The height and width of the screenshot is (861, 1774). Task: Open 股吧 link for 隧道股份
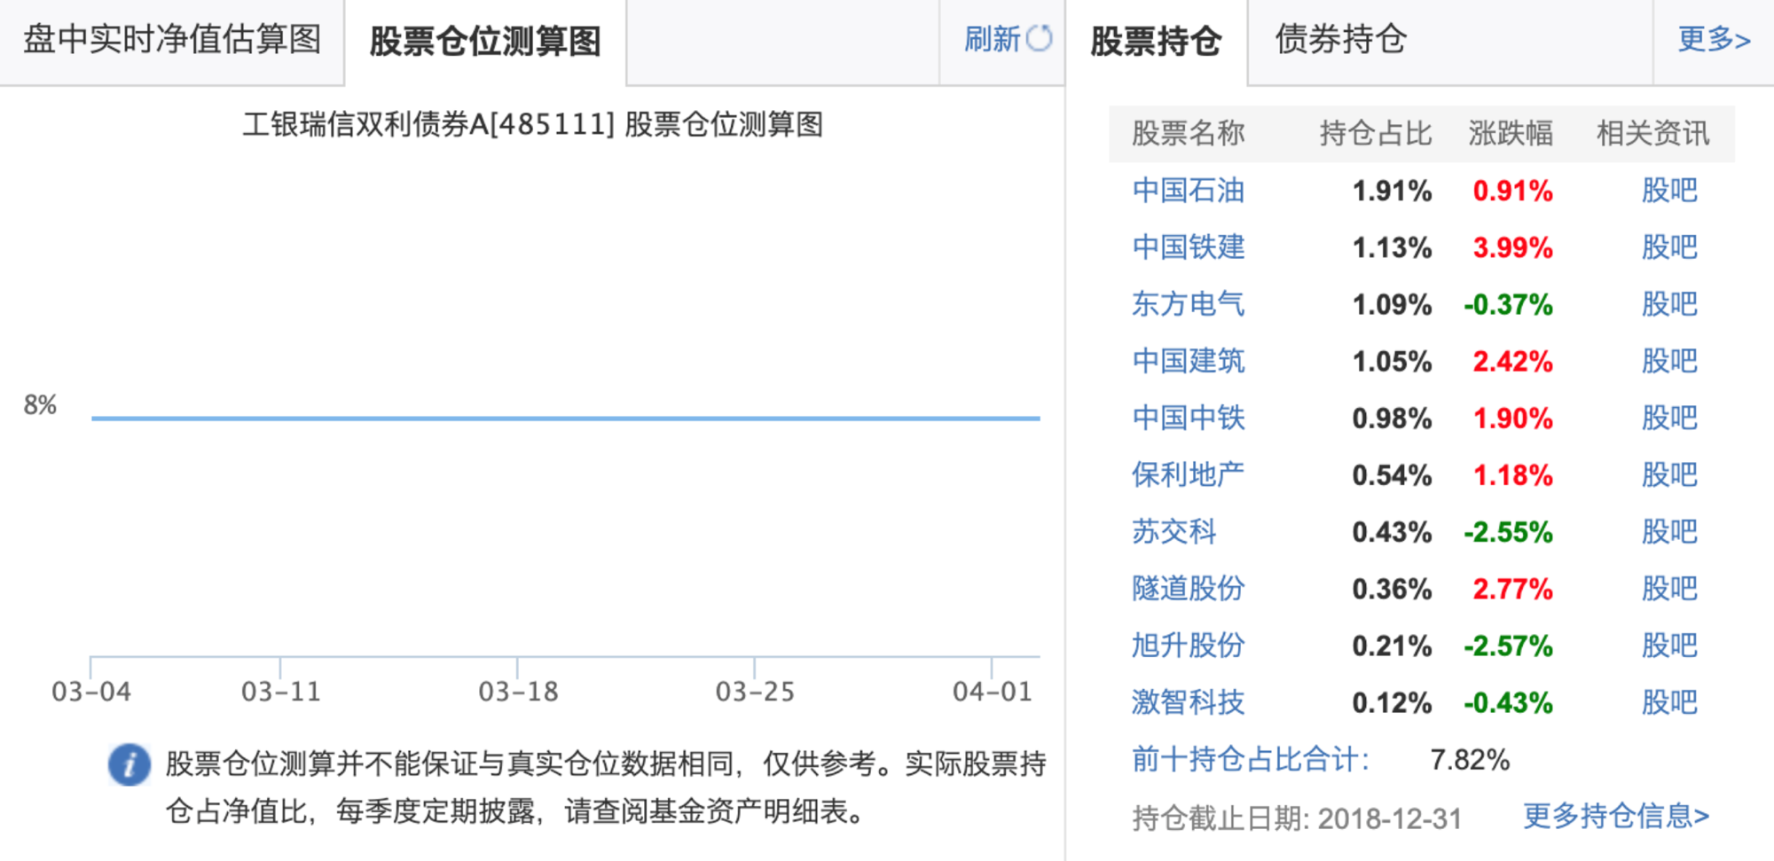(1669, 589)
